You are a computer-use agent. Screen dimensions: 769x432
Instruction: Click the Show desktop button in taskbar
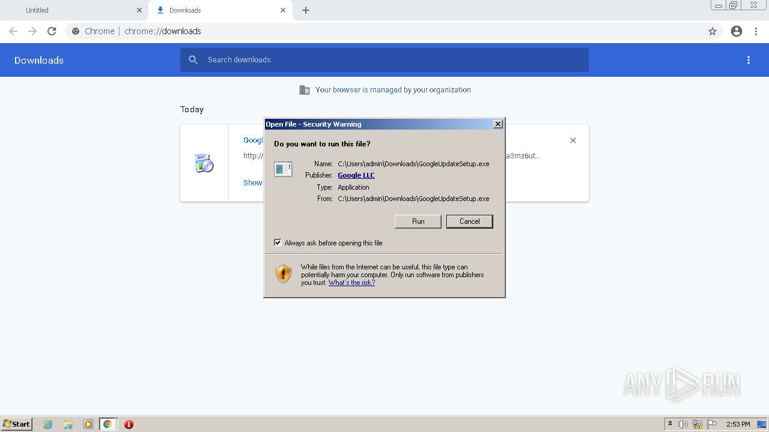point(762,424)
